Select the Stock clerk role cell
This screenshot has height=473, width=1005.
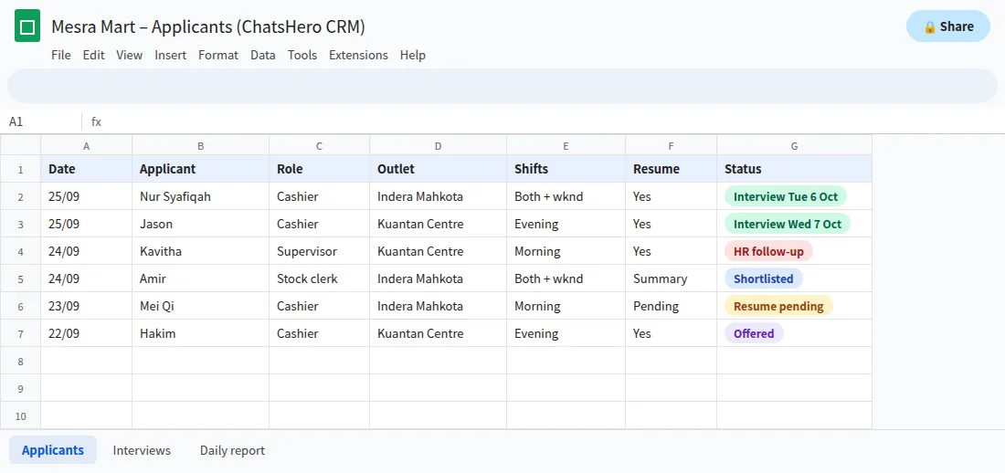pyautogui.click(x=319, y=279)
